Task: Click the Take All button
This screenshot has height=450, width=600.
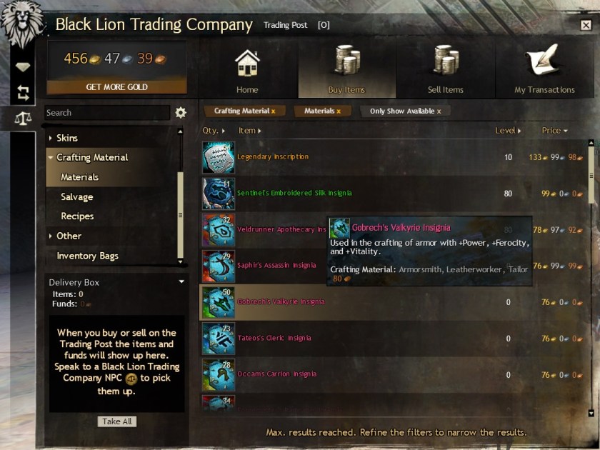Action: point(116,421)
